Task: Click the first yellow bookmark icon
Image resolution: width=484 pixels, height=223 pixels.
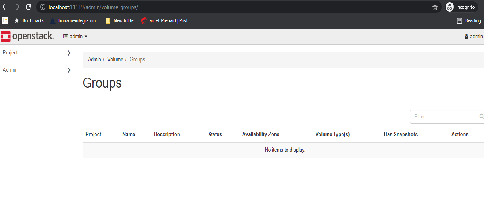Action: pyautogui.click(x=5, y=21)
